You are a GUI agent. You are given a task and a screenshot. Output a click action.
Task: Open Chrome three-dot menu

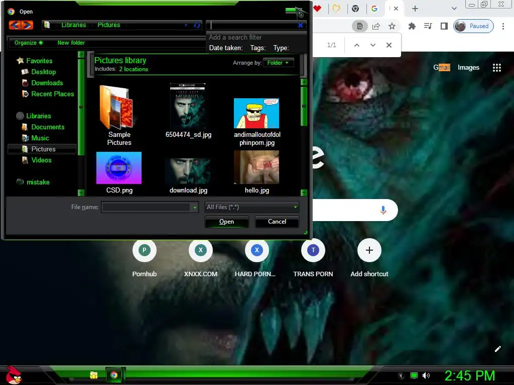pyautogui.click(x=503, y=26)
